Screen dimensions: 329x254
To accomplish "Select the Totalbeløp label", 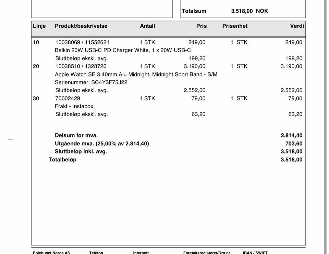I will (x=62, y=160).
